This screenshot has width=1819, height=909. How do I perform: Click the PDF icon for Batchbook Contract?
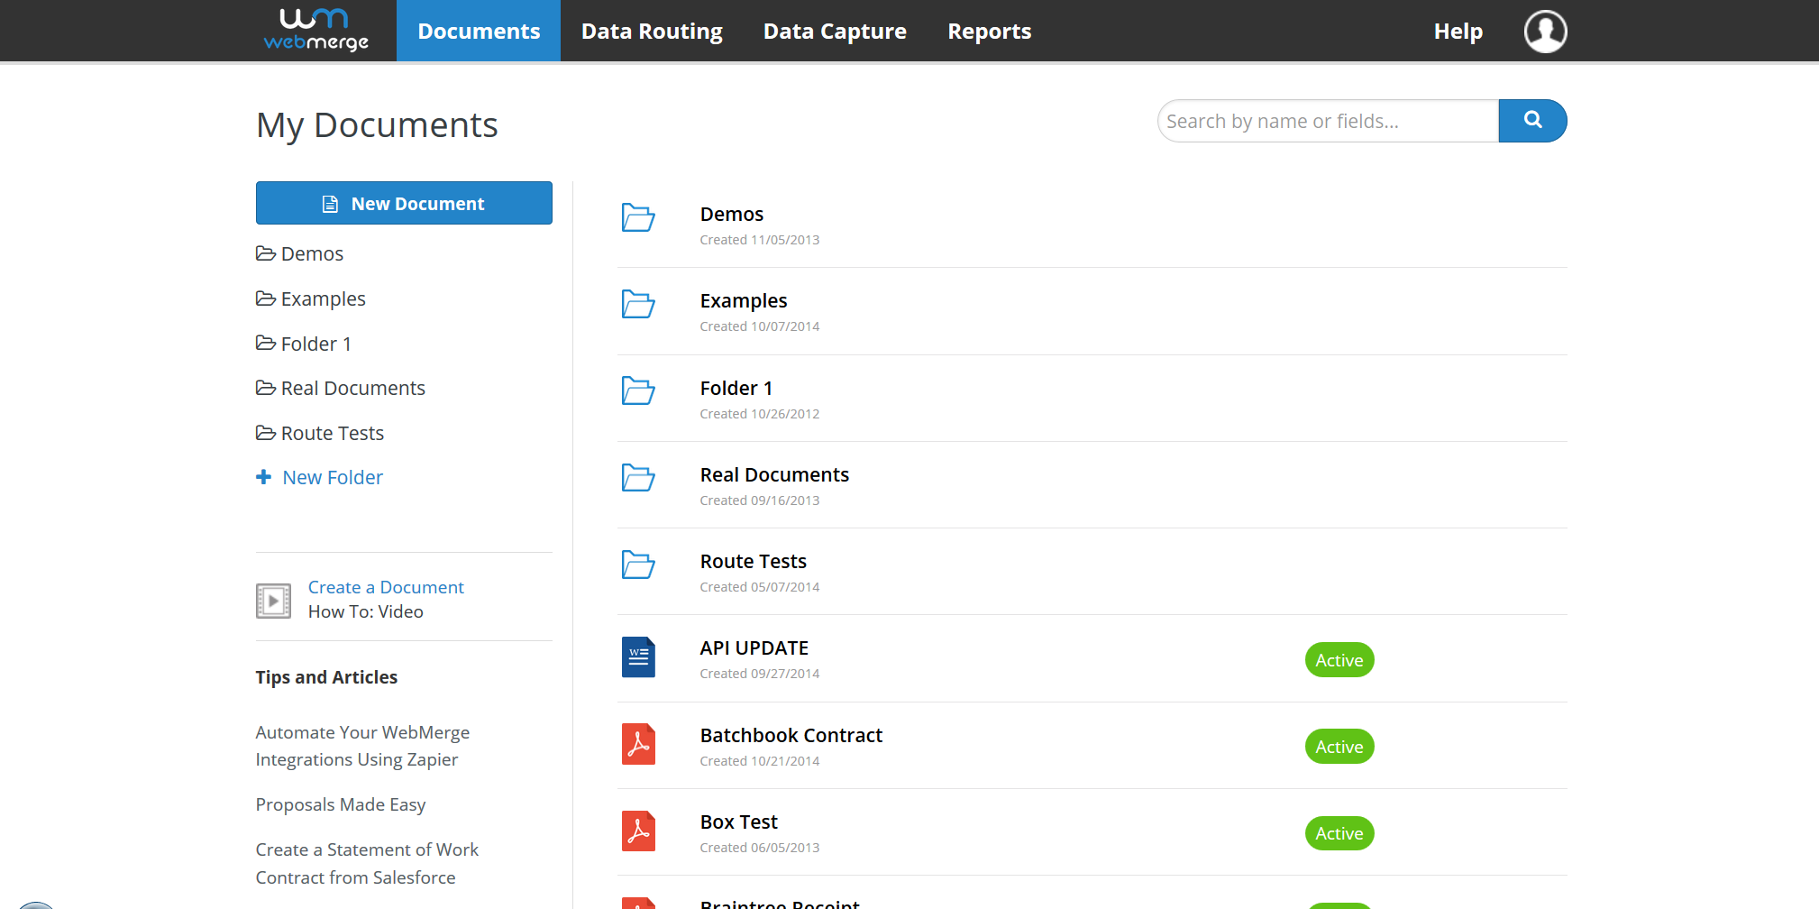(x=638, y=745)
